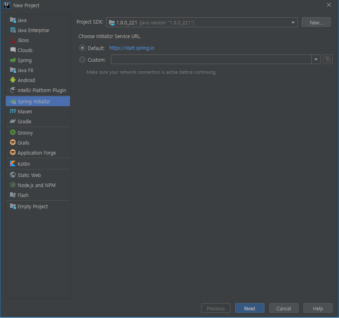
Task: Click the icon button beside Custom URL field
Action: 327,59
